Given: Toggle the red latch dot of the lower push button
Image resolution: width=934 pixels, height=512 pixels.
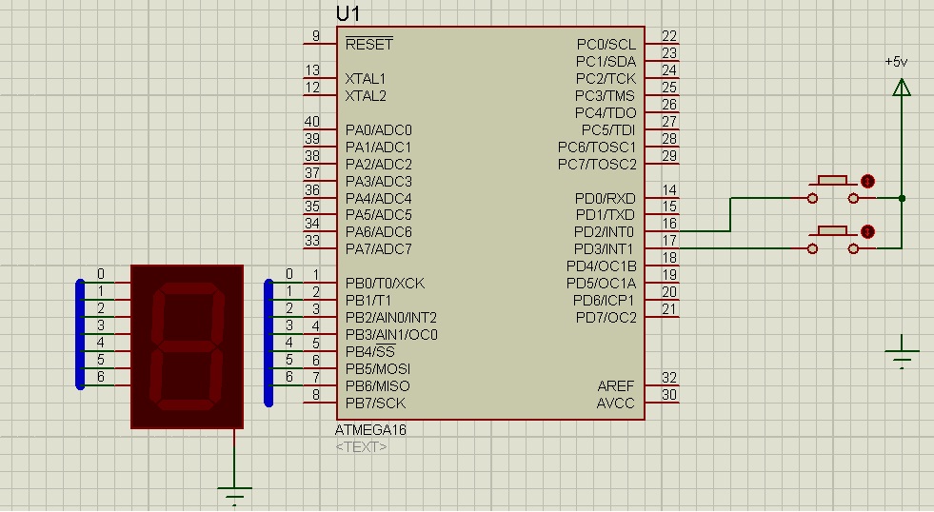Looking at the screenshot, I should point(868,231).
